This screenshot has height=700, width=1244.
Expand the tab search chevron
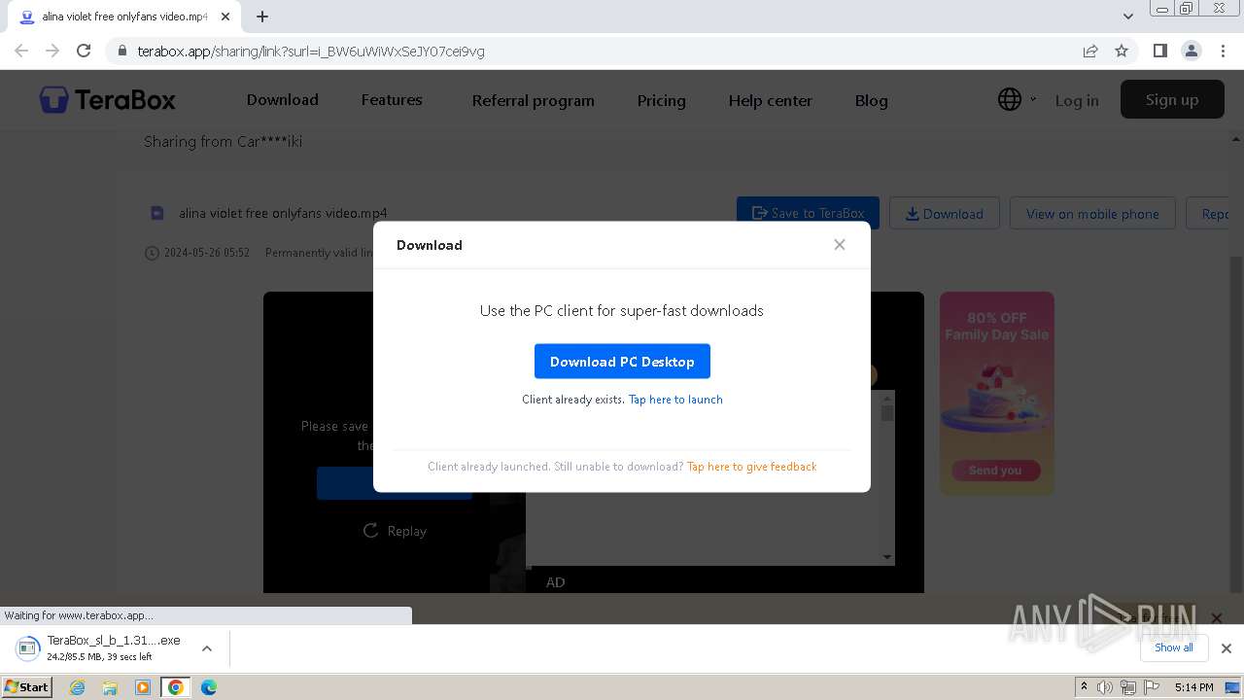pyautogui.click(x=1128, y=17)
